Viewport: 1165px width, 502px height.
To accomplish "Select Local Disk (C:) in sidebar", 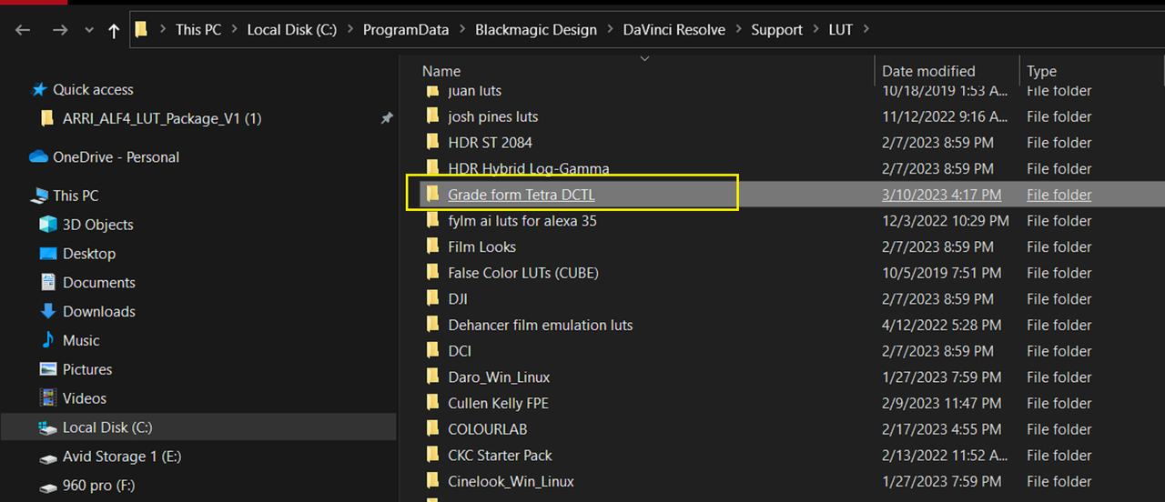I will click(x=107, y=427).
